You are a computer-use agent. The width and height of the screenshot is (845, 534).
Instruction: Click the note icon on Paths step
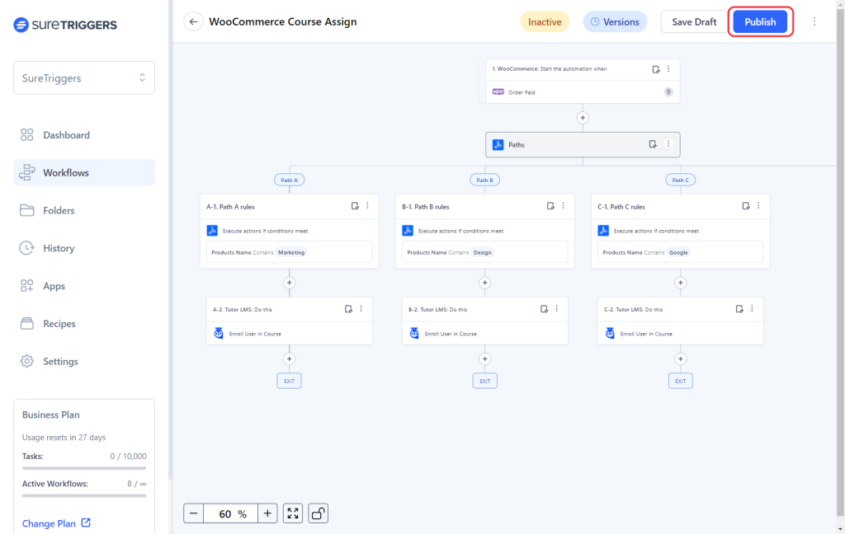(653, 144)
